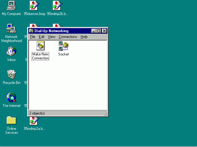Open the File menu
The width and height of the screenshot is (197, 147).
coord(33,37)
